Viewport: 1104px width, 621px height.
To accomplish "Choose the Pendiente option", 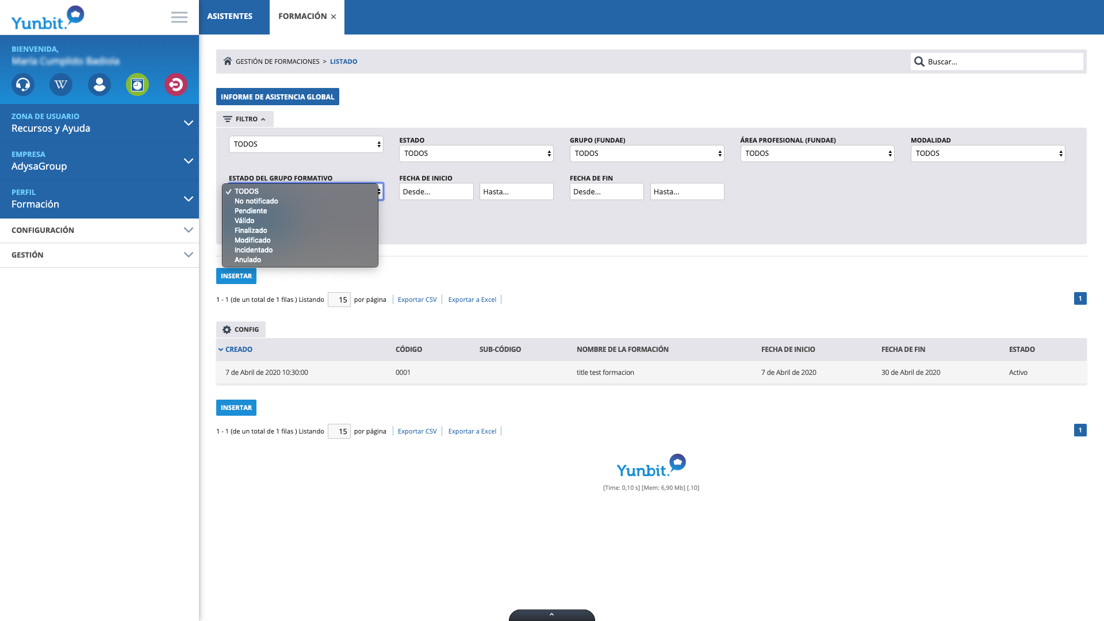I will pos(251,211).
